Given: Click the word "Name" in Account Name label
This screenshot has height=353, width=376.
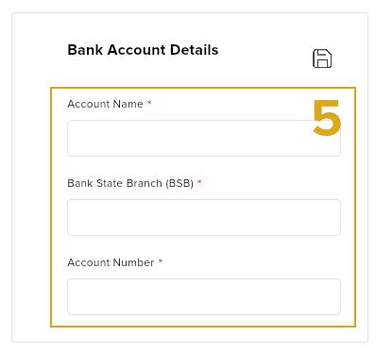Looking at the screenshot, I should pyautogui.click(x=128, y=104).
